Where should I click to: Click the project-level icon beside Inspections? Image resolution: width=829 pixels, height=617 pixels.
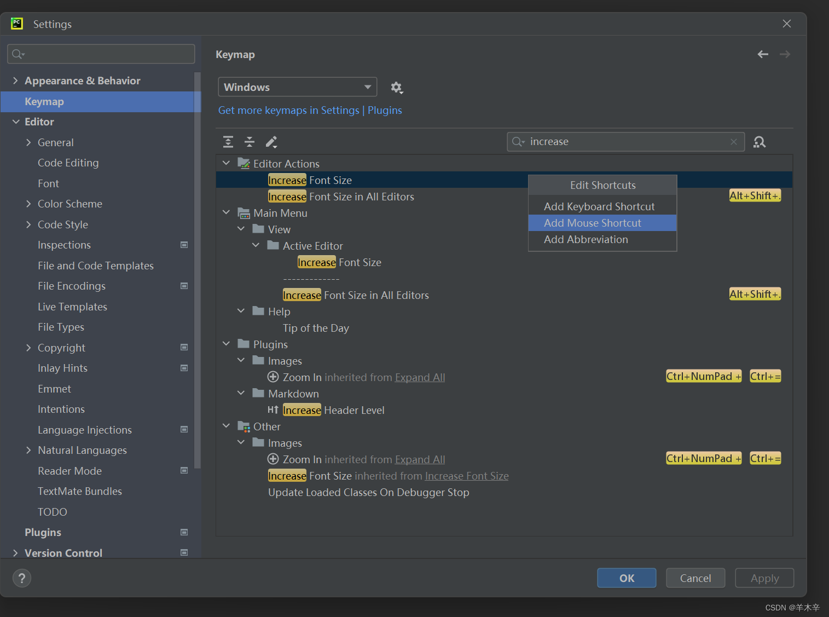tap(184, 245)
